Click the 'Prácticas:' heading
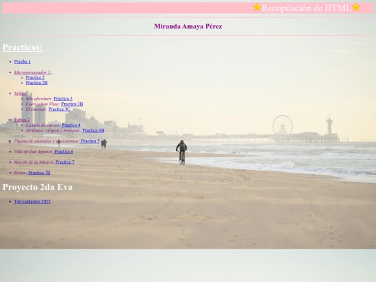 [x=22, y=47]
